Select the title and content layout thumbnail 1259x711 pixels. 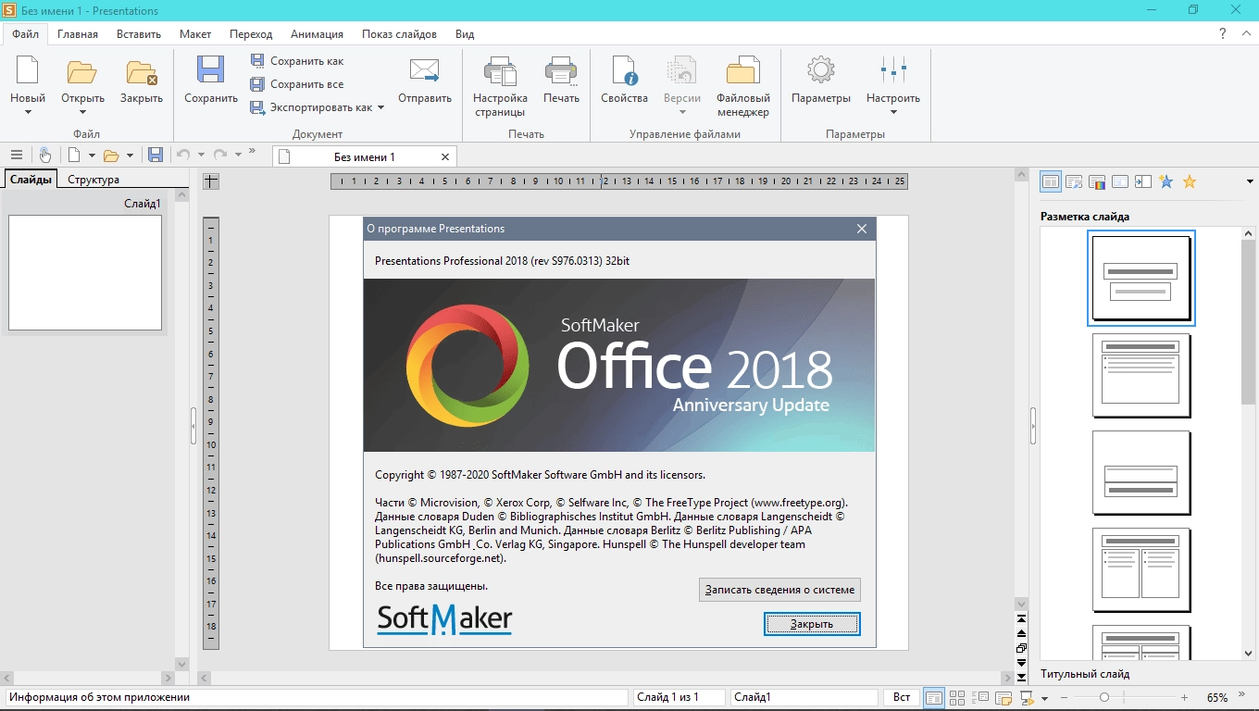pos(1141,376)
